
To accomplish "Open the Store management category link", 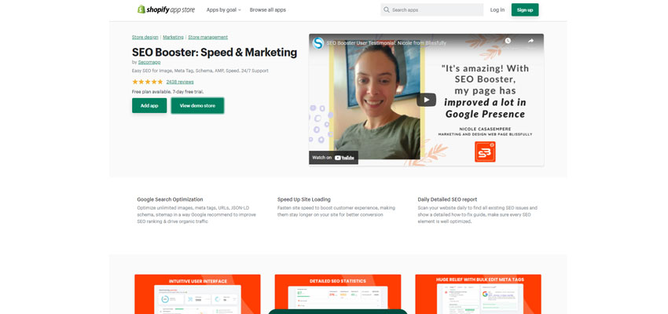I will [x=208, y=37].
